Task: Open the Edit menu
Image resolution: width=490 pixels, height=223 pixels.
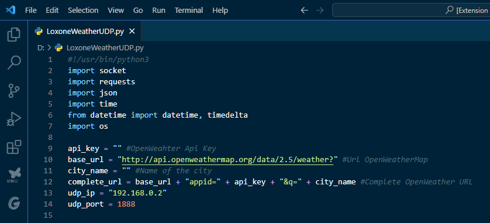Action: coord(52,11)
